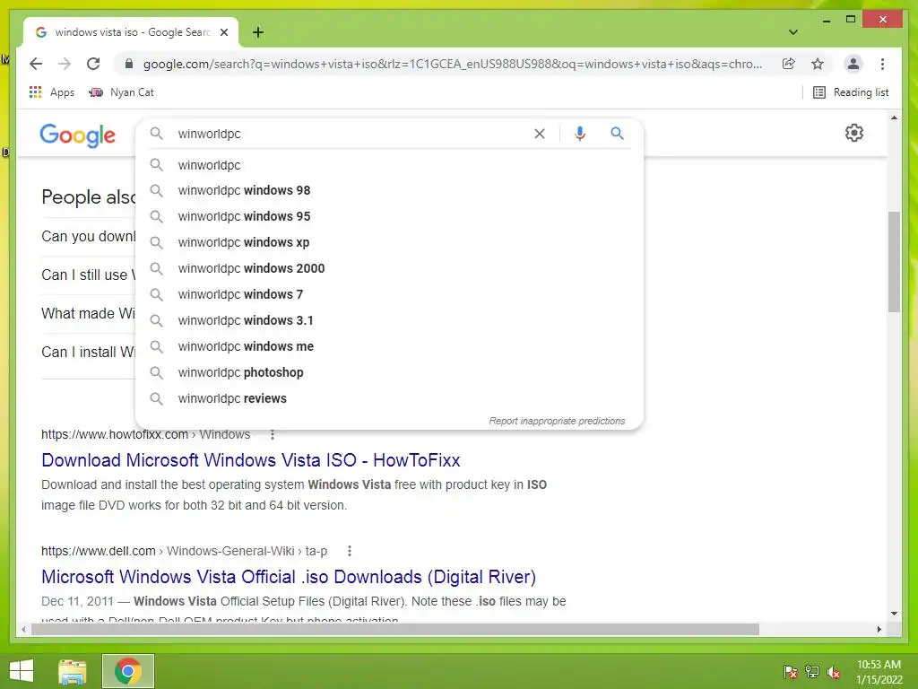Image resolution: width=918 pixels, height=689 pixels.
Task: Click the dell.com URL breadcrumb
Action: click(184, 551)
